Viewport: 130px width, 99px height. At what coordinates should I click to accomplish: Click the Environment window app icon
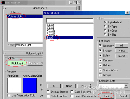pyautogui.click(x=3, y=3)
